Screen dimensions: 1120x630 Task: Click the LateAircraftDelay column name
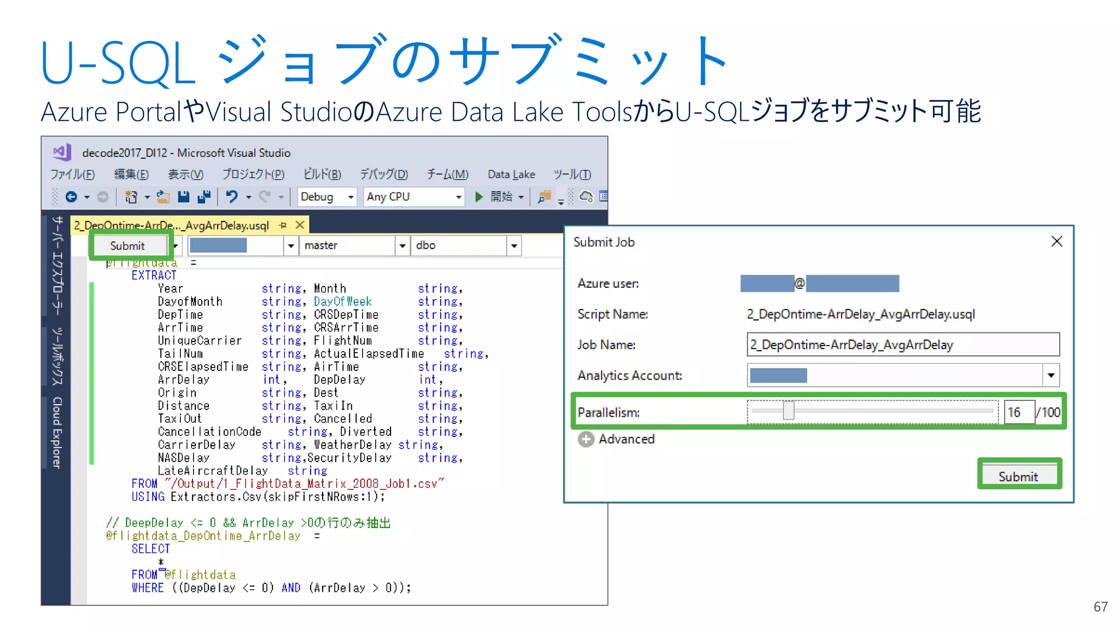pyautogui.click(x=213, y=470)
